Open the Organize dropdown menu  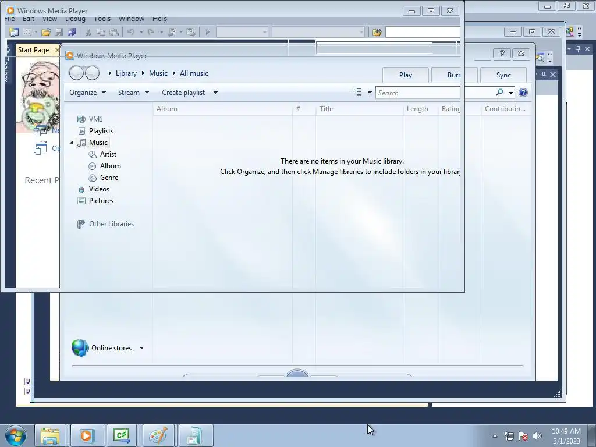[x=87, y=93]
